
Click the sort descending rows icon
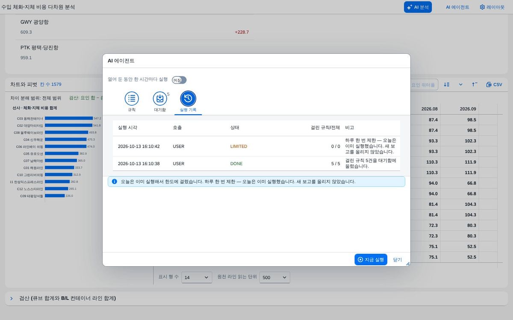(446, 84)
